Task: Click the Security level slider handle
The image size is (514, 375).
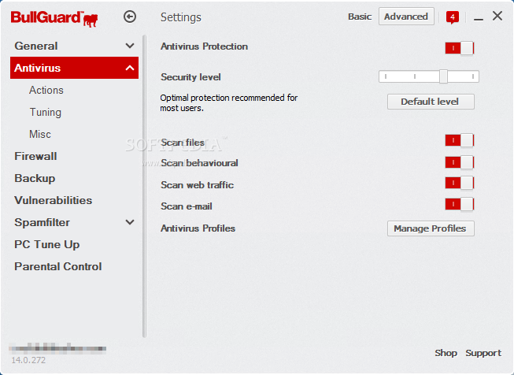Action: 443,76
